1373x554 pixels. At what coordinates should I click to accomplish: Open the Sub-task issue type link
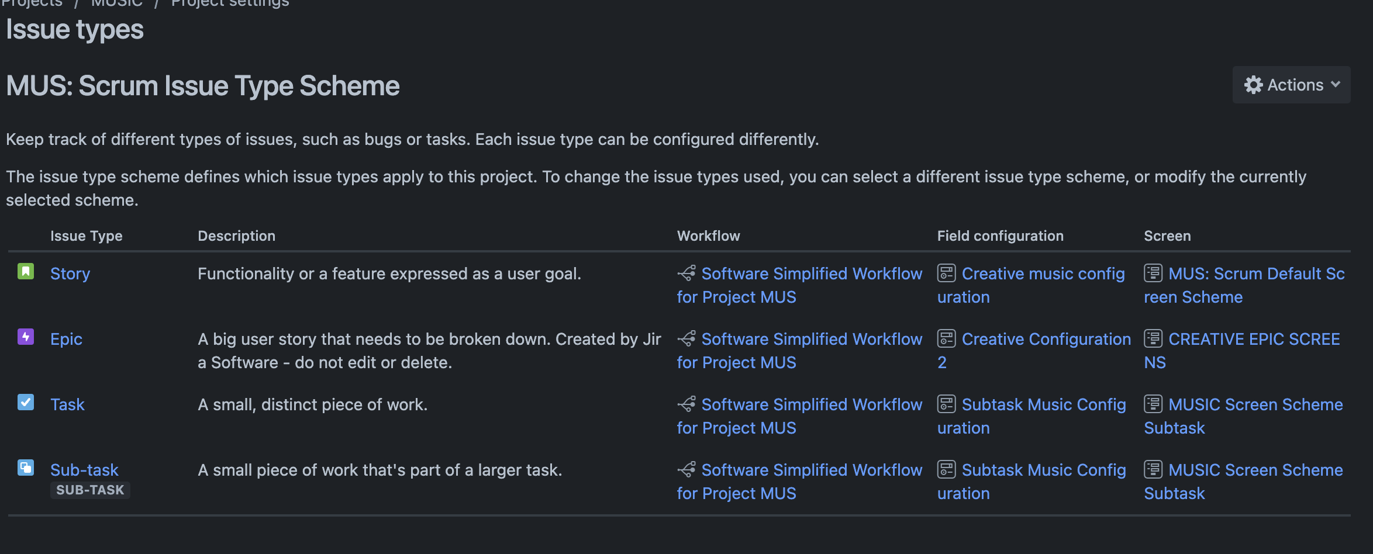(x=84, y=470)
